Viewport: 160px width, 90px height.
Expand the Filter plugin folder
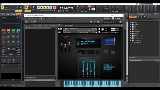pos(131,28)
